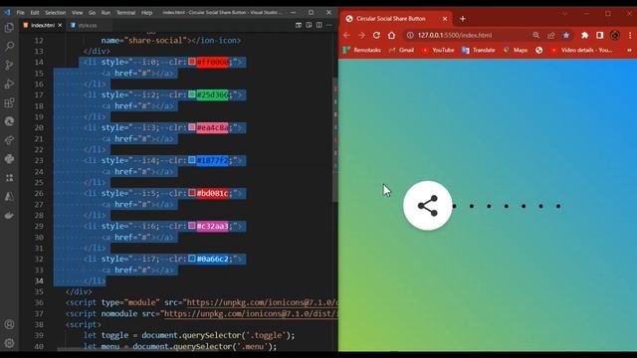
Task: Go to Chrome home page icon
Action: point(391,36)
